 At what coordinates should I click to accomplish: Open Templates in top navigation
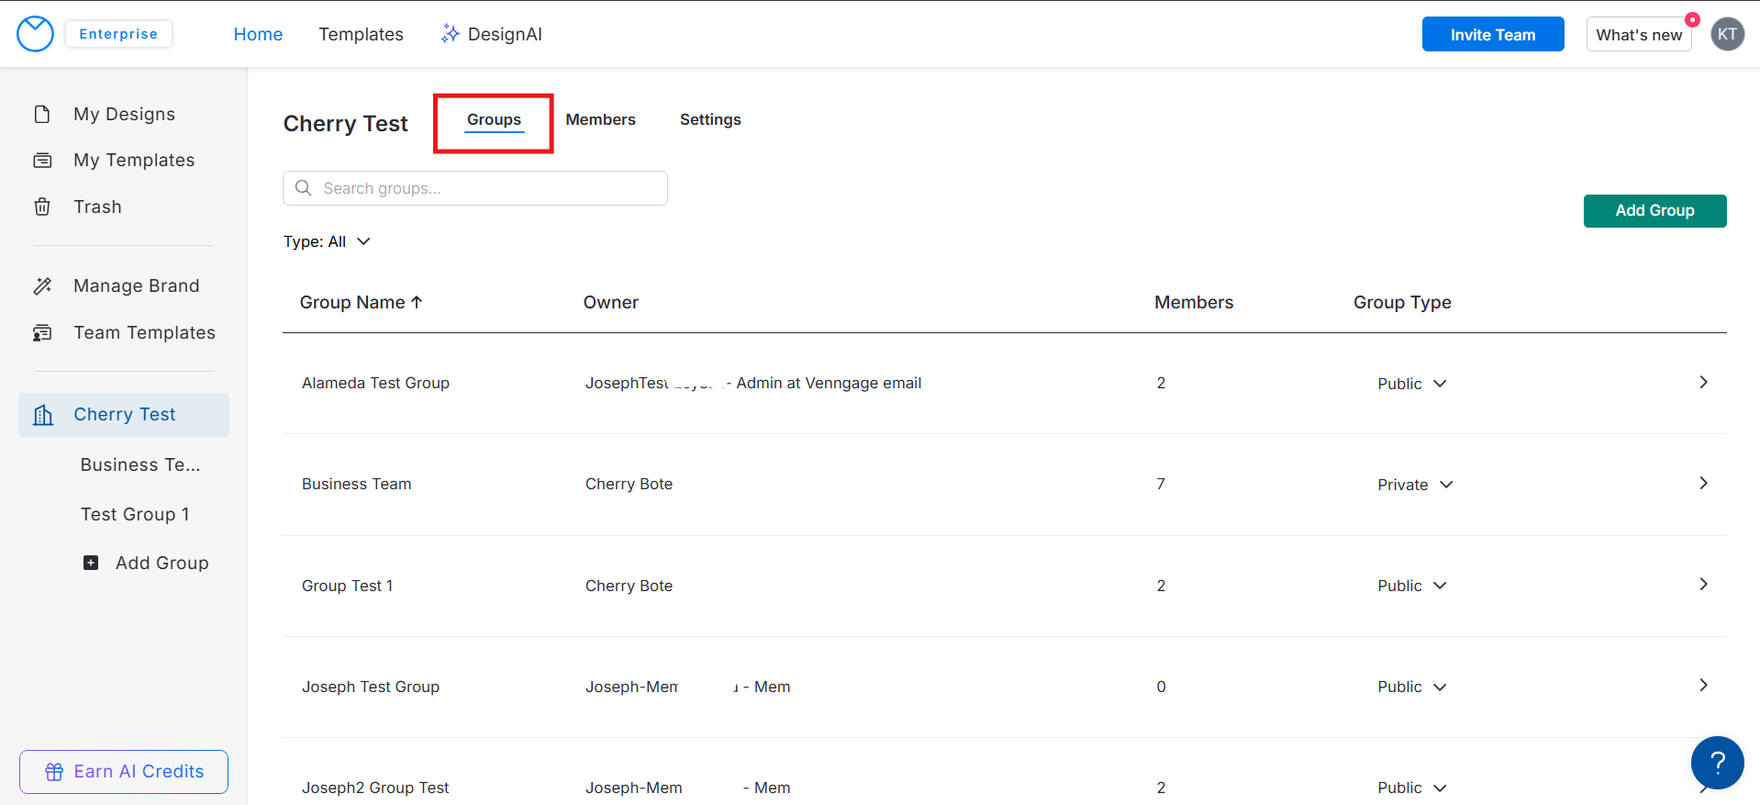361,34
